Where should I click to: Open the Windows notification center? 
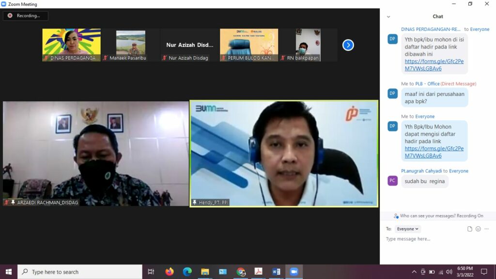(483, 272)
